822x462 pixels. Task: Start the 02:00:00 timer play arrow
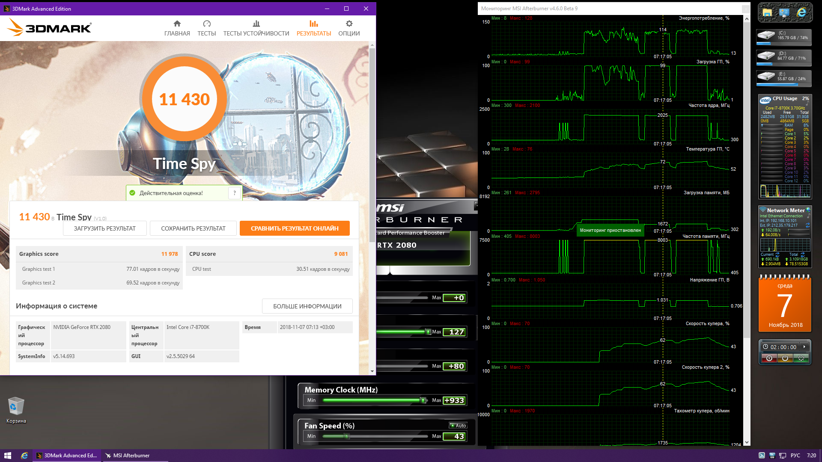click(804, 347)
